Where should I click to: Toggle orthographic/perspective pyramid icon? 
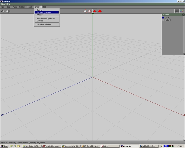[8, 11]
